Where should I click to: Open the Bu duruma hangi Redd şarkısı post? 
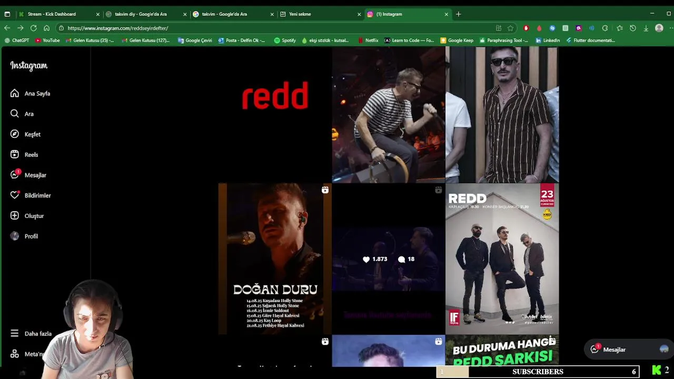502,351
